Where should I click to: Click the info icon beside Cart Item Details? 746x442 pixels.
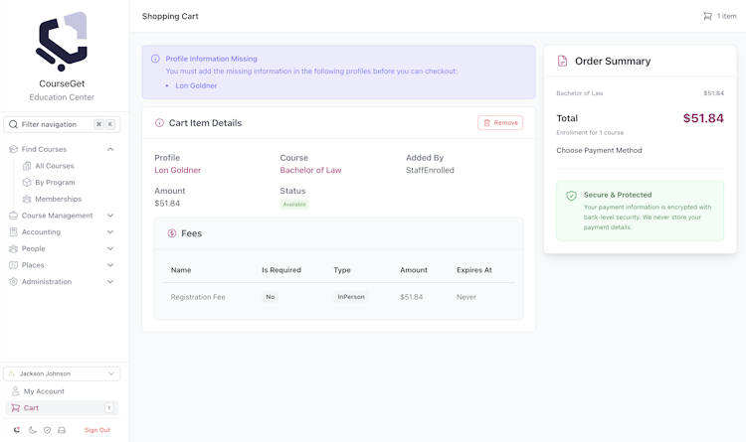pos(159,123)
